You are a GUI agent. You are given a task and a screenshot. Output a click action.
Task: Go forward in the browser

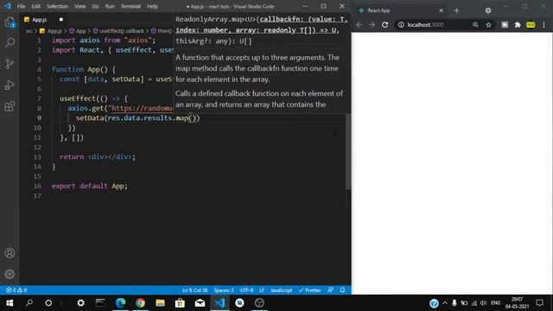coord(372,25)
